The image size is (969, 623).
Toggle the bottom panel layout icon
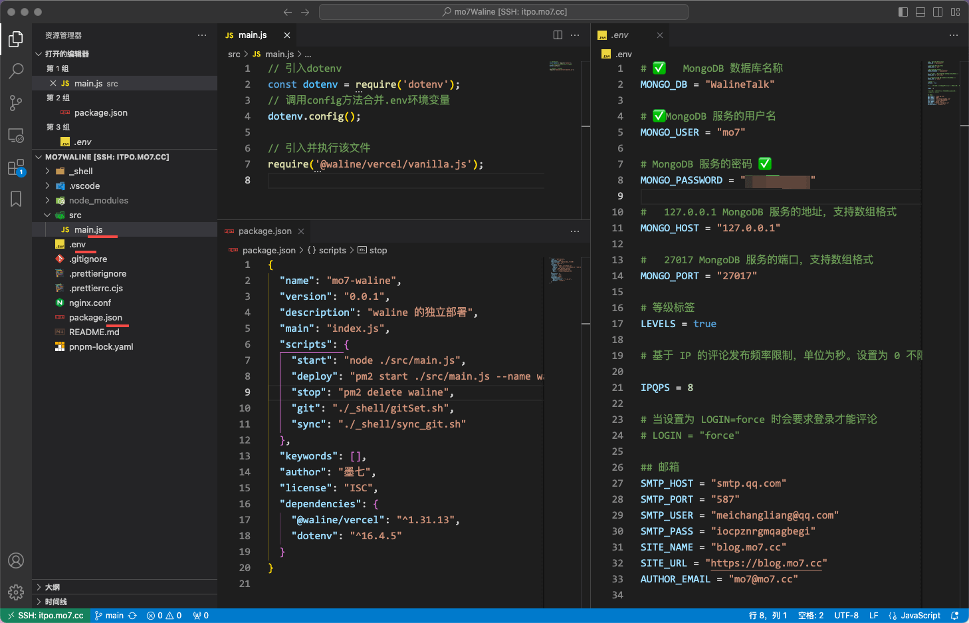(920, 12)
